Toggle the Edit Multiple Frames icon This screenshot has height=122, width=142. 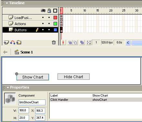82,42
